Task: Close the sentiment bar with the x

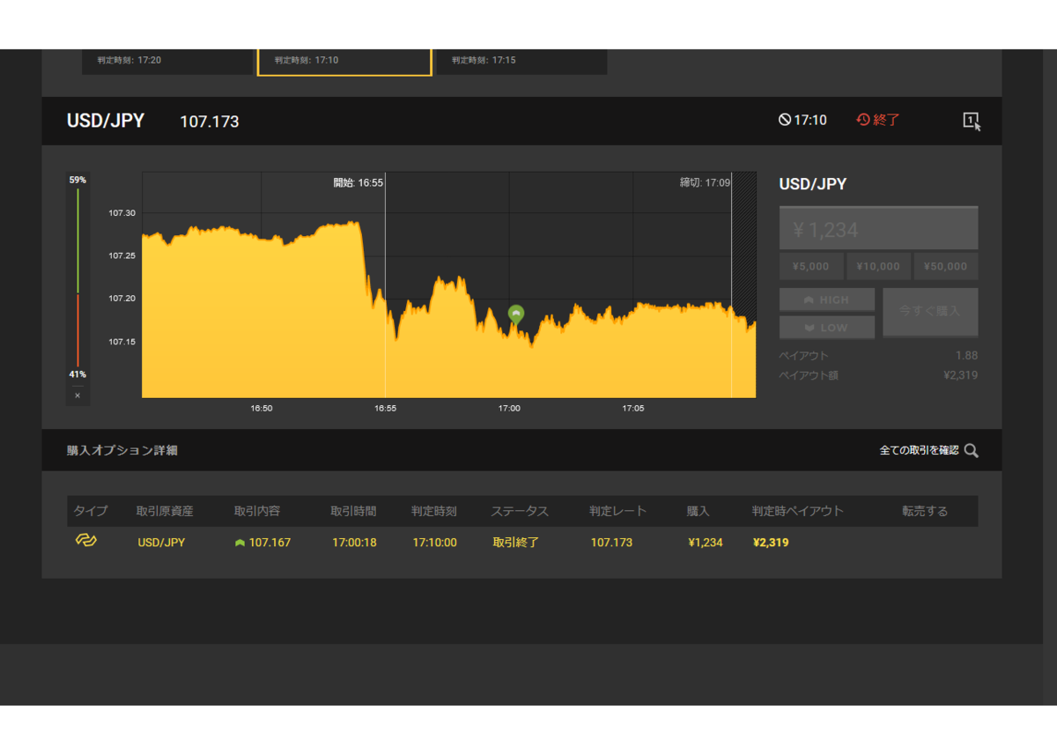Action: 78,395
